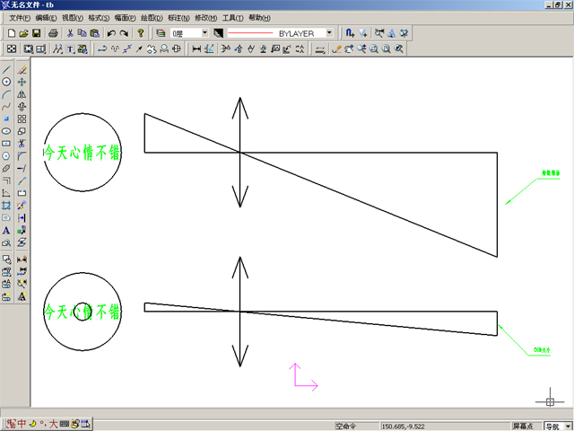Select the Ellipse drawing tool
Image resolution: width=574 pixels, height=431 pixels.
[x=6, y=131]
